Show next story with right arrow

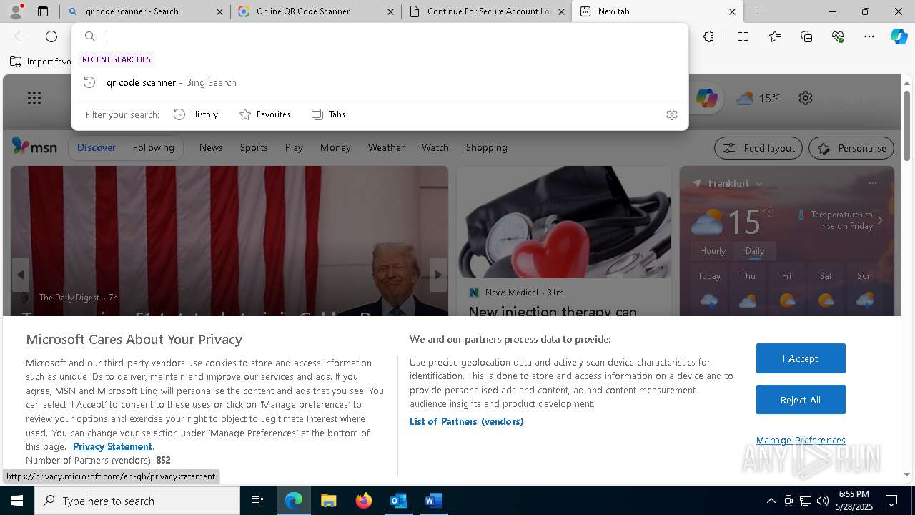(437, 275)
